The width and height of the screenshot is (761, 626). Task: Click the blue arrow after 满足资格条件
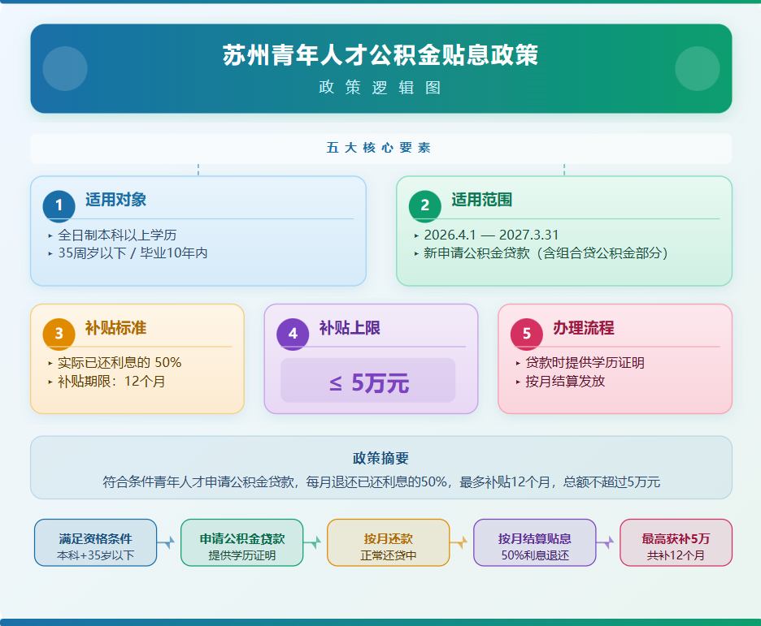pyautogui.click(x=166, y=542)
